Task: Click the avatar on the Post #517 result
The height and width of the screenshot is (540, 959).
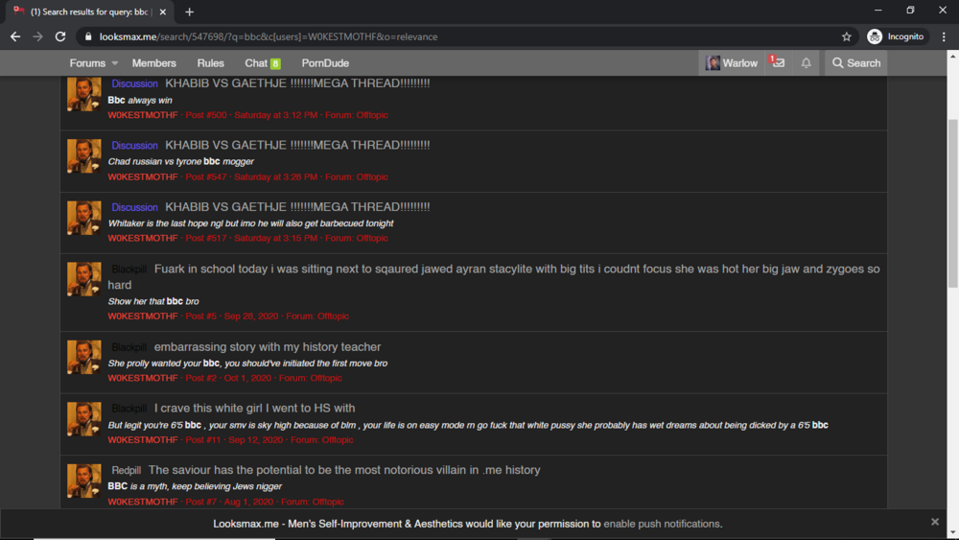Action: pos(83,218)
